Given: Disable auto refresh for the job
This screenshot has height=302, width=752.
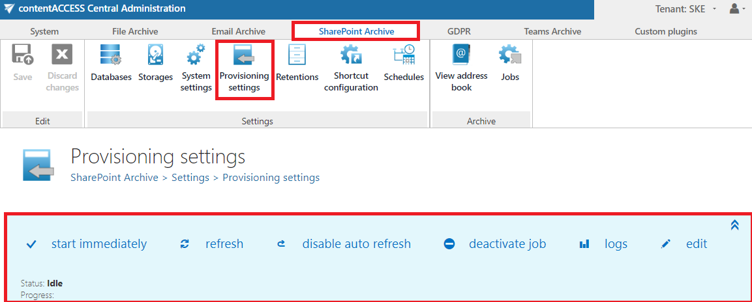Looking at the screenshot, I should (x=356, y=244).
